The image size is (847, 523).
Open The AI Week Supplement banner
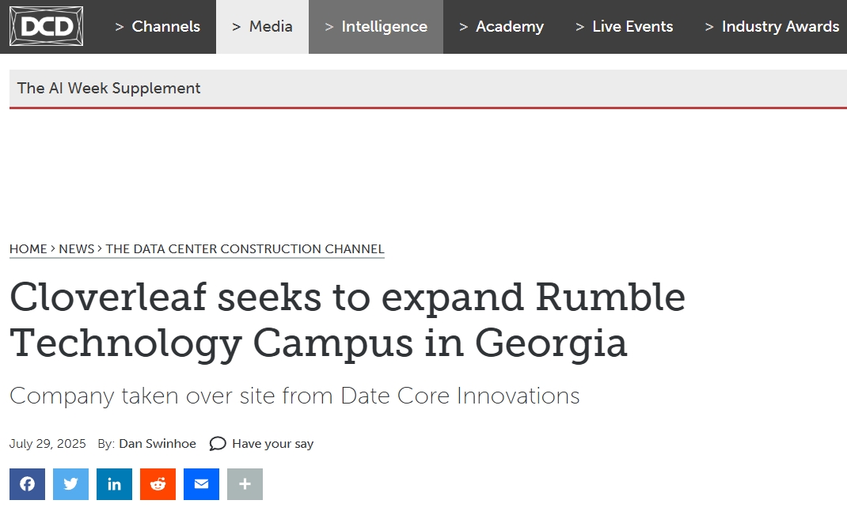[427, 89]
